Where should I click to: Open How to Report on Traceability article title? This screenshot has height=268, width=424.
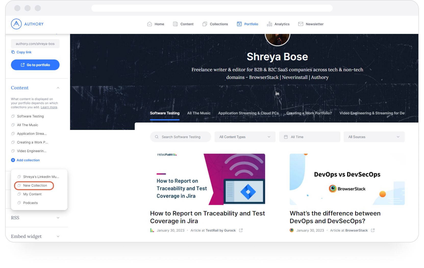tap(207, 217)
